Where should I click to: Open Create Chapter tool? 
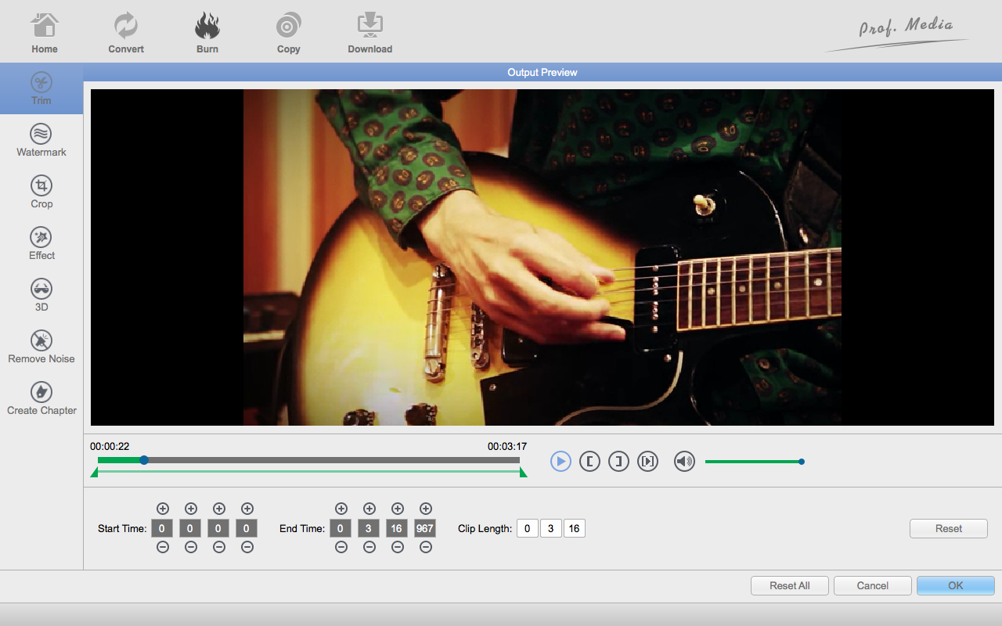[41, 398]
